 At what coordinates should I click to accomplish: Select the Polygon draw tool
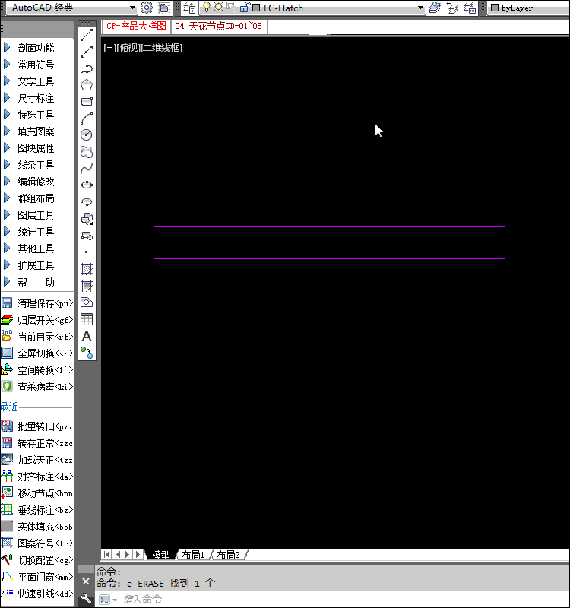point(87,85)
